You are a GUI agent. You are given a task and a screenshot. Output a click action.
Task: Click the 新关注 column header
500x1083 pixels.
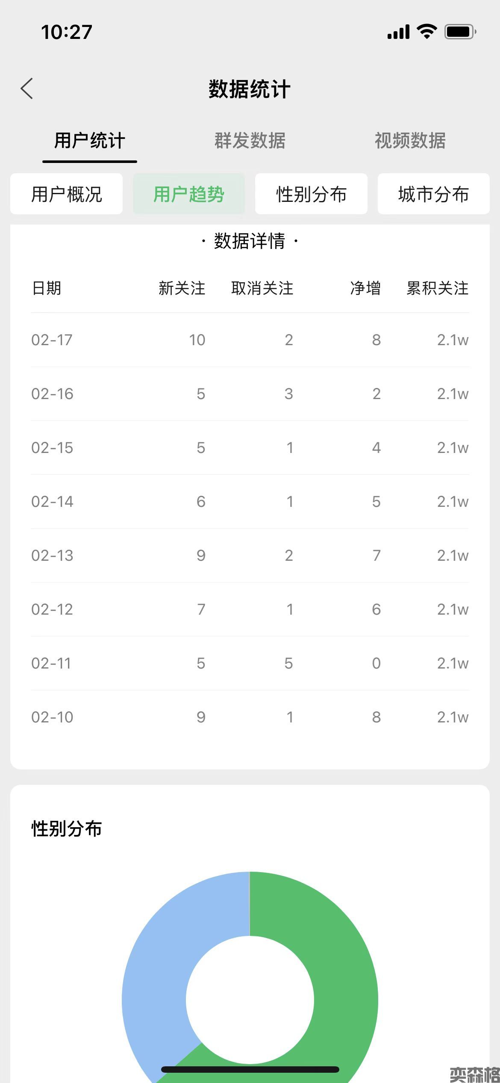[182, 288]
